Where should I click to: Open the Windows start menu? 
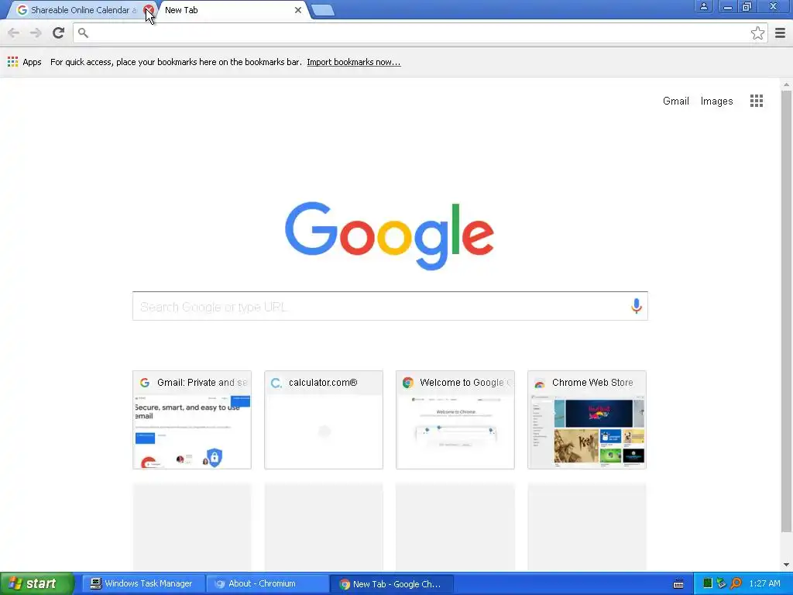coord(36,584)
